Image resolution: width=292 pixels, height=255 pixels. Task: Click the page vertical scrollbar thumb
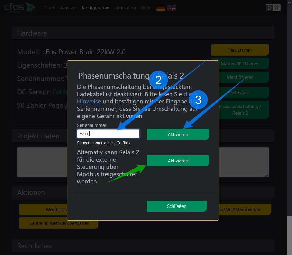click(x=289, y=236)
